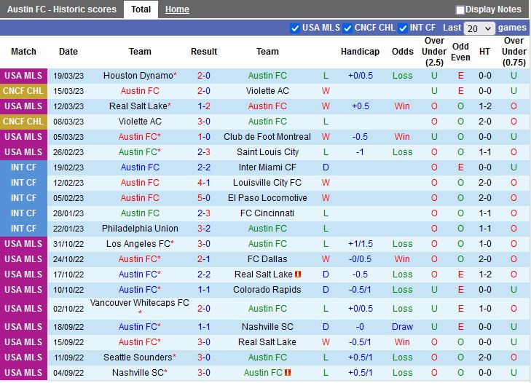Open Inter Miami CF team link
Screen dimensions: 531x383
267,167
